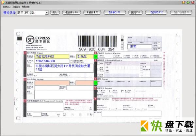Image resolution: width=196 pixels, height=136 pixels.
Task: Click the Remarks input field
Action: (x=131, y=114)
